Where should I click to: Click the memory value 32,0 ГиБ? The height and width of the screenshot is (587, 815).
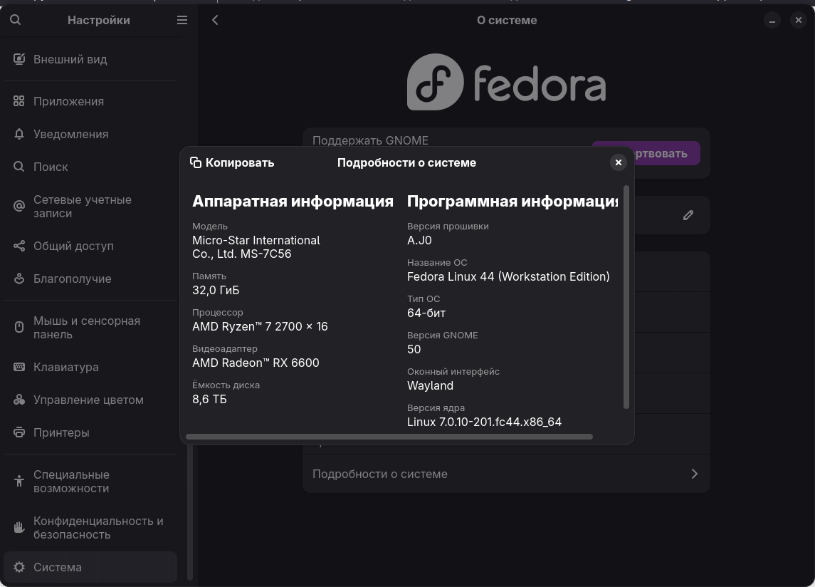tap(216, 291)
